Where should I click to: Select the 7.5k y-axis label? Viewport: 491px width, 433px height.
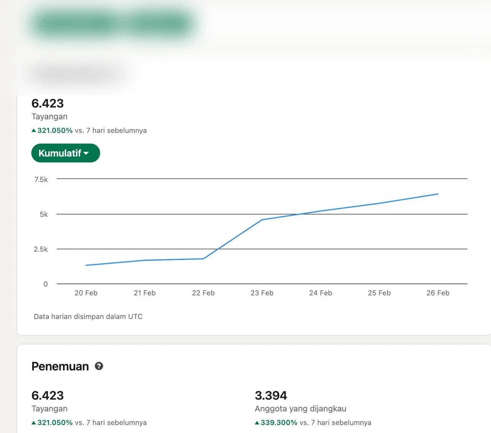click(41, 179)
